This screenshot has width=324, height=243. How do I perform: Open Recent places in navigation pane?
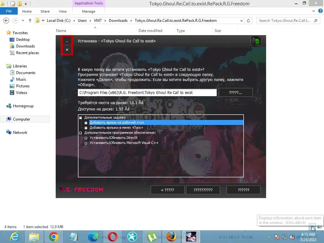[x=28, y=53]
